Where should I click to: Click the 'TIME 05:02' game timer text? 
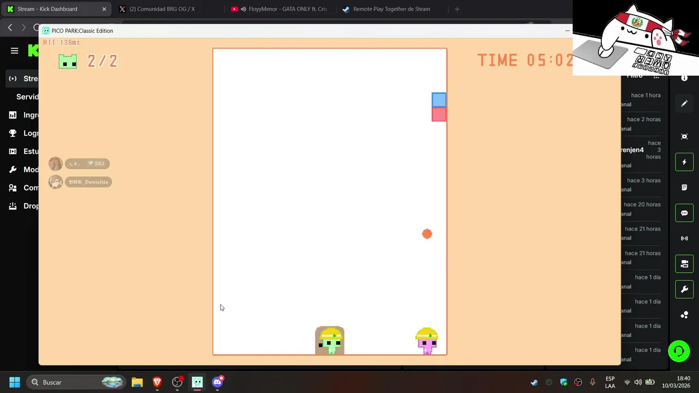tap(525, 60)
